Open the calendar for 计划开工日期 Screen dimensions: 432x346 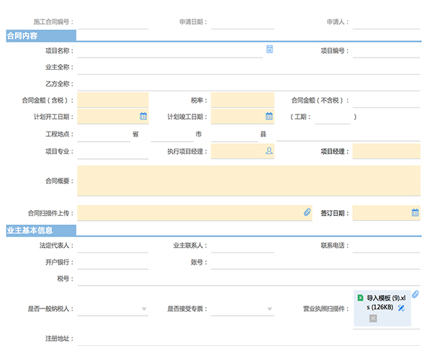tap(143, 116)
